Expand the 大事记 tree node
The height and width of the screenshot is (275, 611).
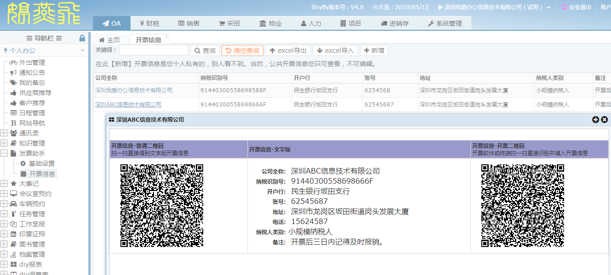(4, 184)
